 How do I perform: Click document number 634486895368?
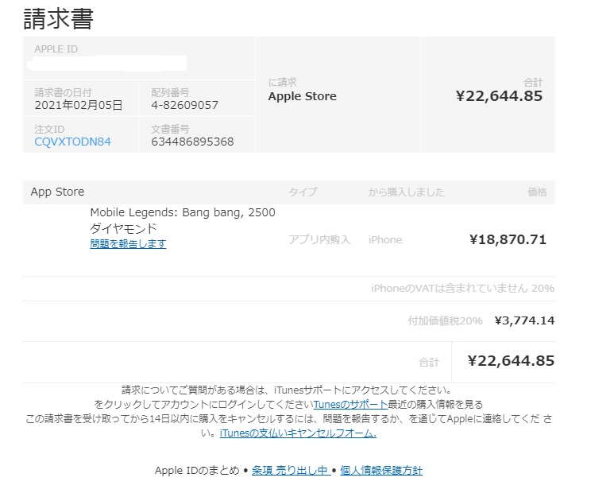(x=192, y=142)
